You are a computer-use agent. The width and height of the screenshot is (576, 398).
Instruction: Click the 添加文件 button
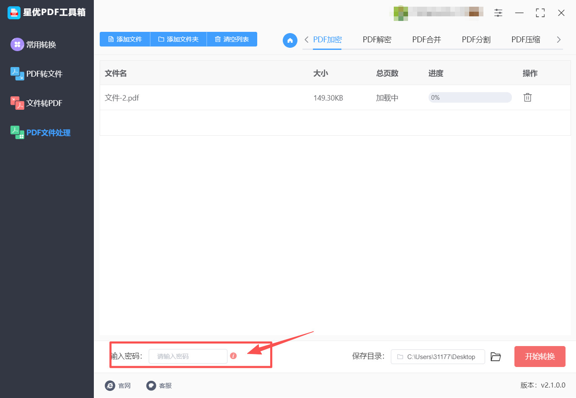pos(125,39)
